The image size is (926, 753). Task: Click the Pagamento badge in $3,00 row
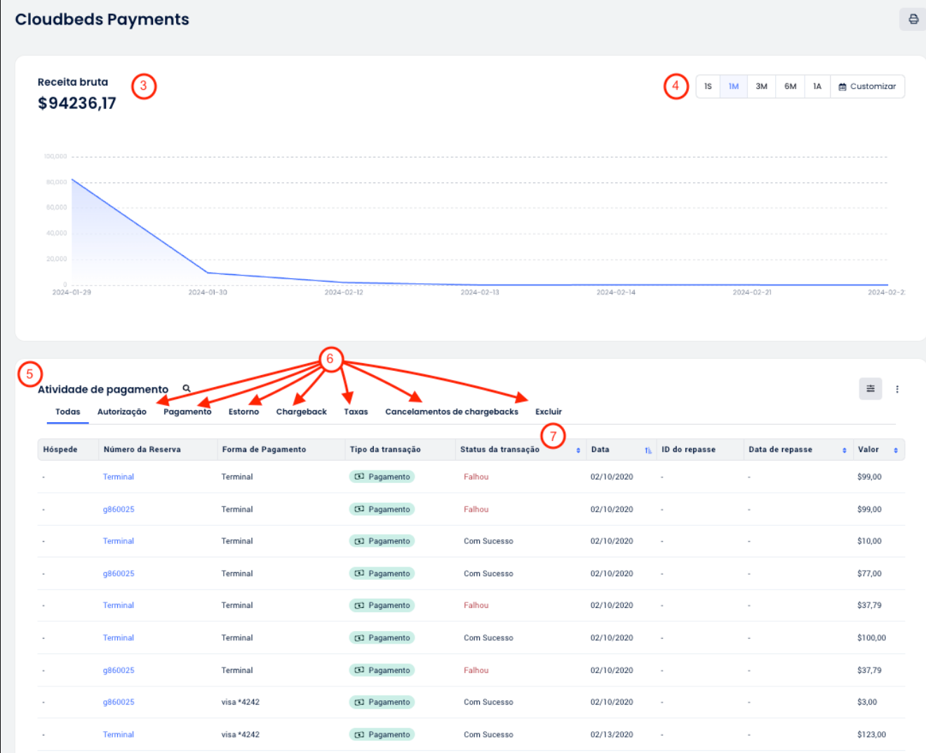click(x=382, y=702)
